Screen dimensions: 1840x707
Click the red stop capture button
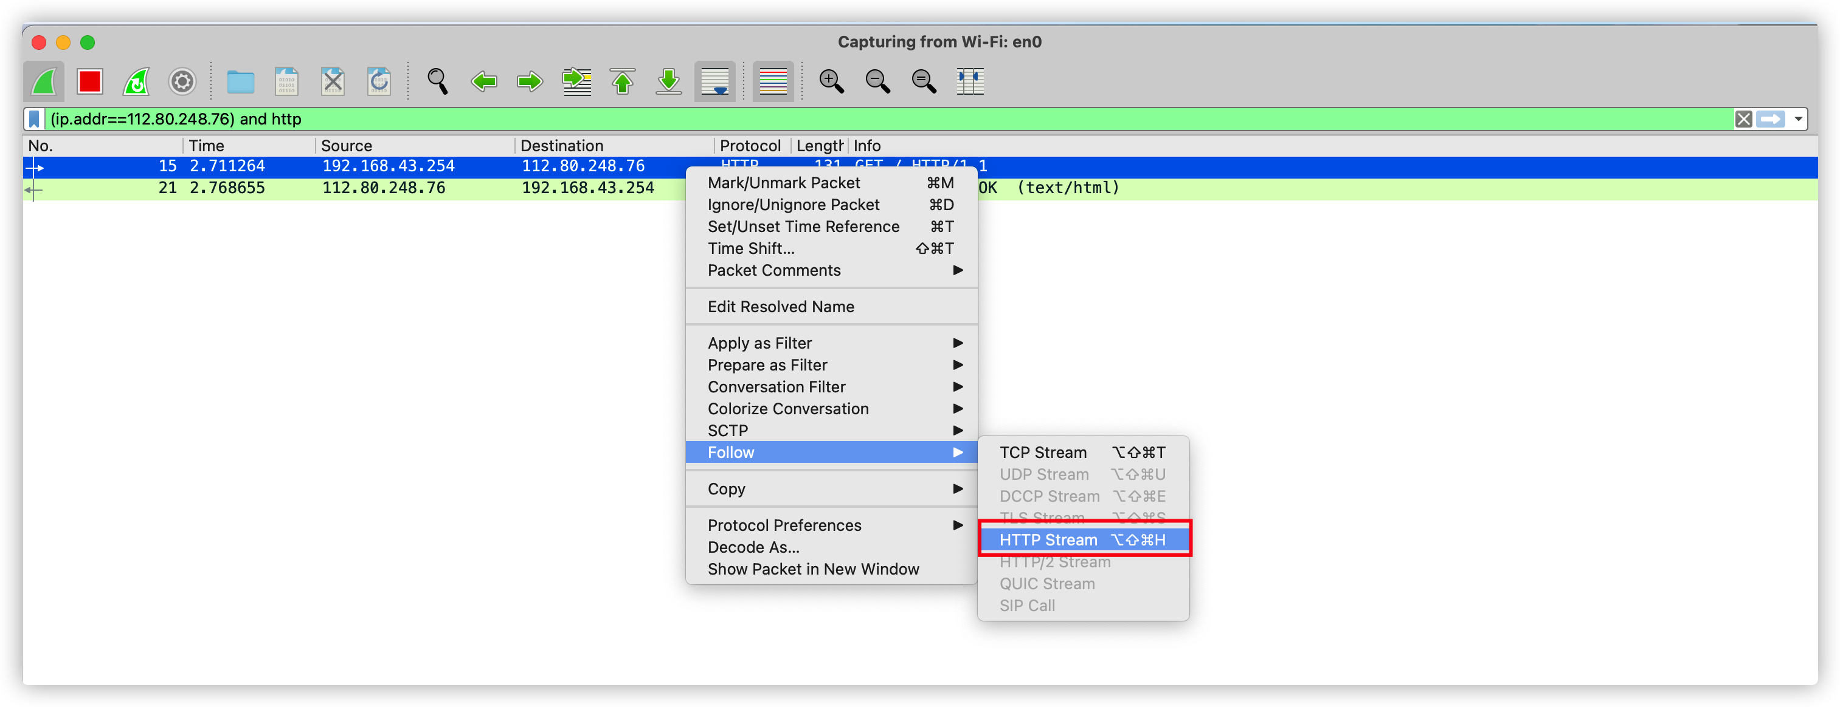(x=90, y=81)
